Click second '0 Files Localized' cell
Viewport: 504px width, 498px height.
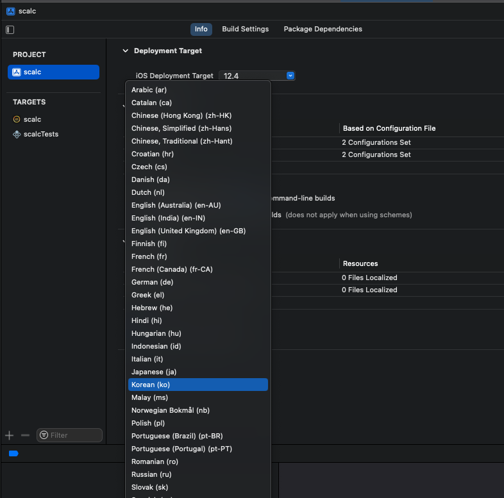[x=369, y=290]
